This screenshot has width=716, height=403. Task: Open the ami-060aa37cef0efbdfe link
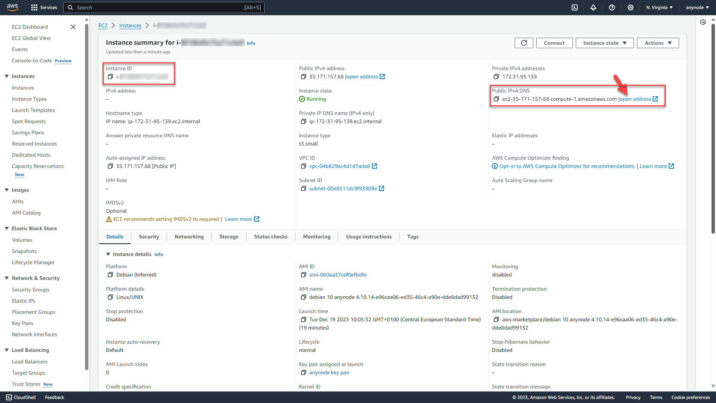click(x=337, y=275)
